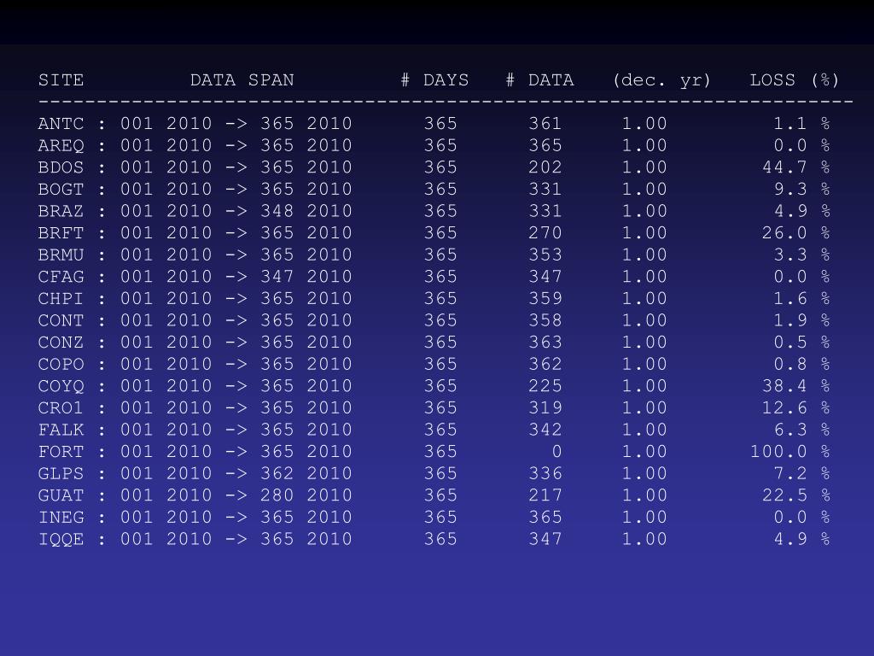The width and height of the screenshot is (874, 656).
Task: Click the 3.3 % loss value for BRMU
Action: 802,255
